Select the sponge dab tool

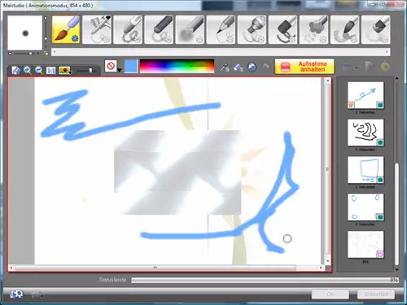[x=313, y=29]
